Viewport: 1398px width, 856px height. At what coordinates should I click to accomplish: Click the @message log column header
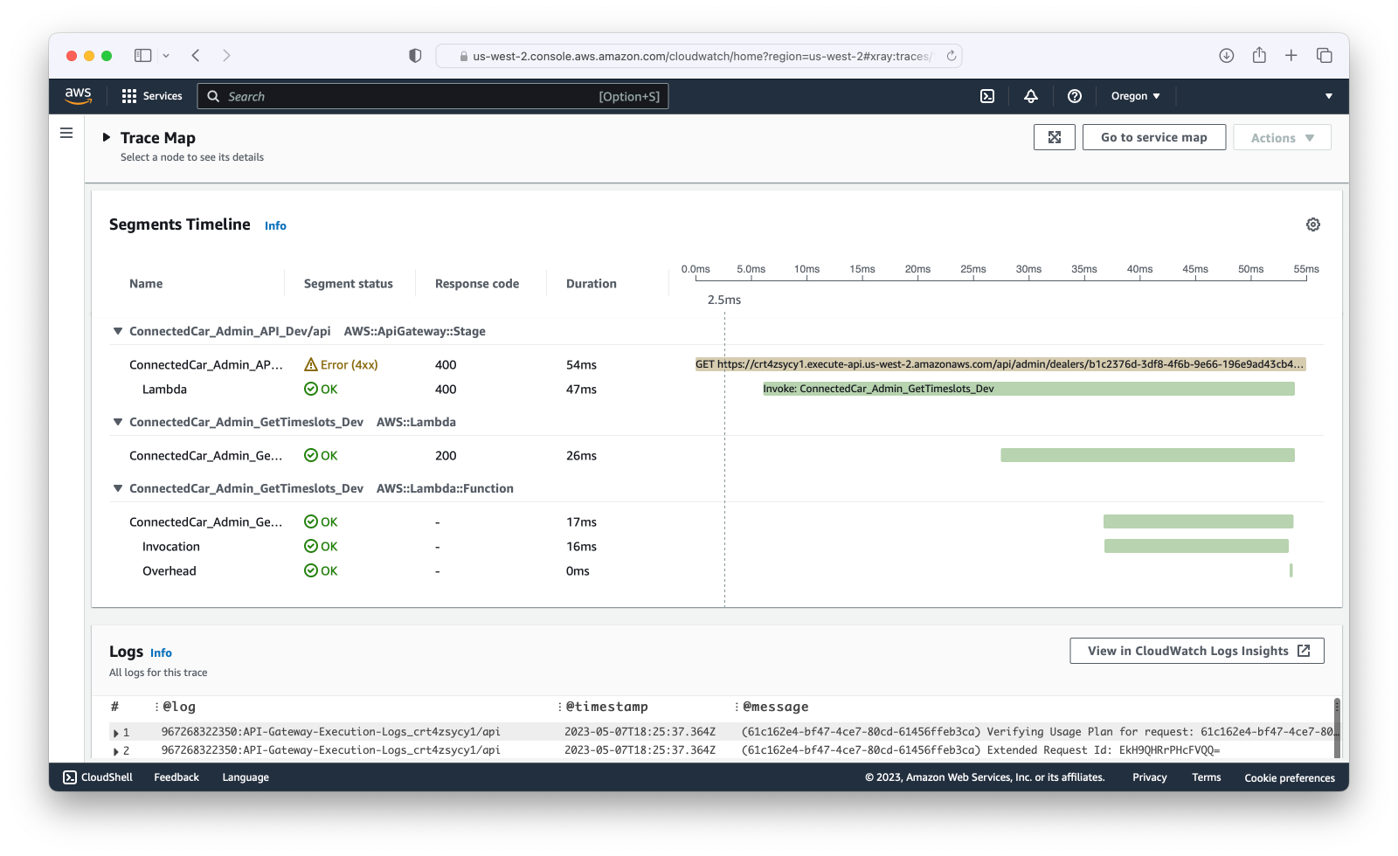[x=776, y=707]
